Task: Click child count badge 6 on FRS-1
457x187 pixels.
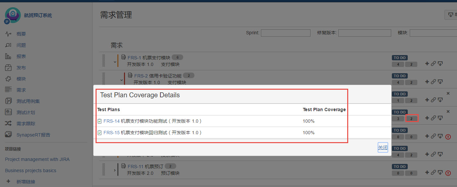Action: [178, 58]
